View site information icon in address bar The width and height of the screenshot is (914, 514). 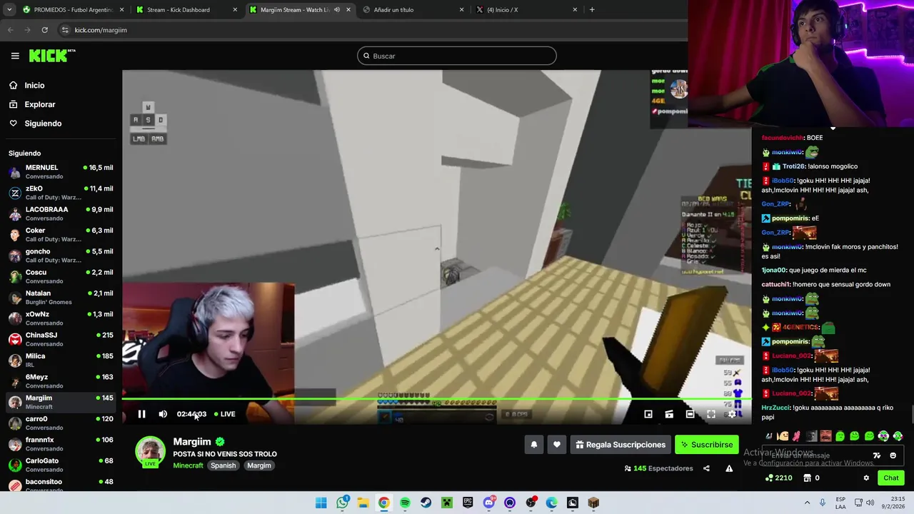[65, 30]
